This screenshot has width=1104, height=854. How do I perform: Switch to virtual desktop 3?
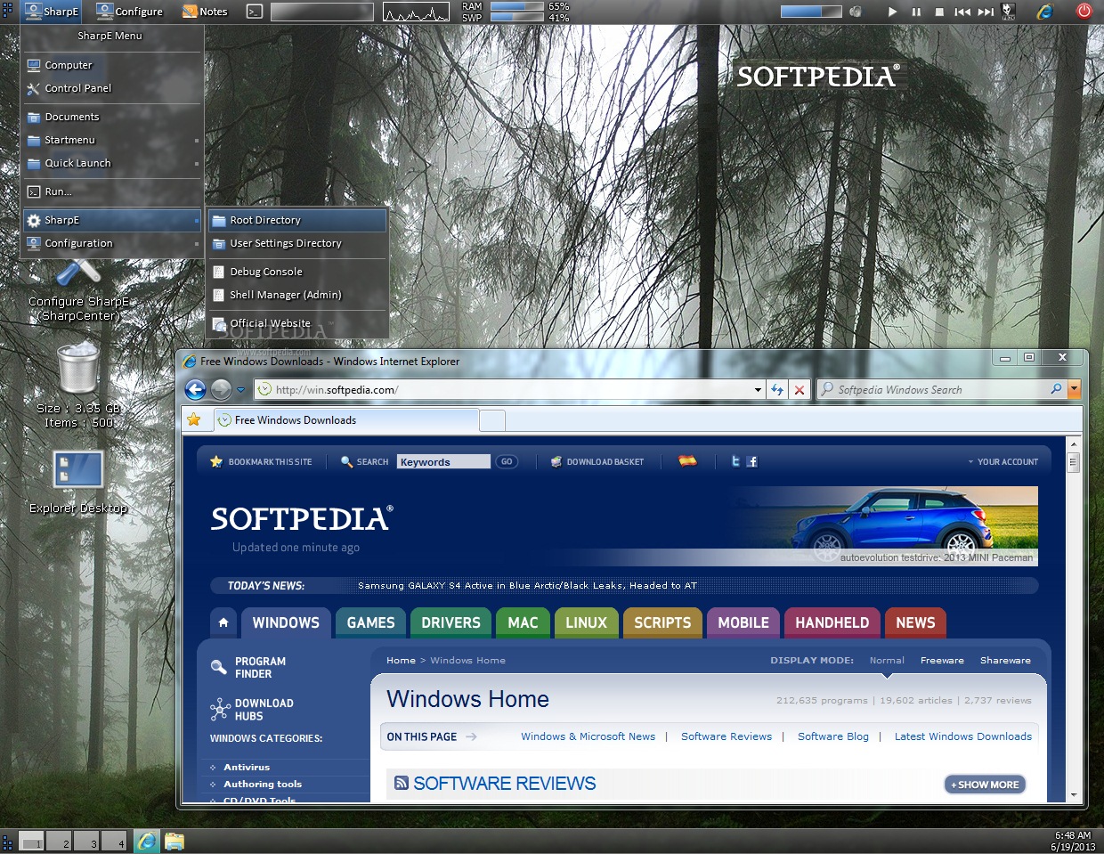coord(86,841)
